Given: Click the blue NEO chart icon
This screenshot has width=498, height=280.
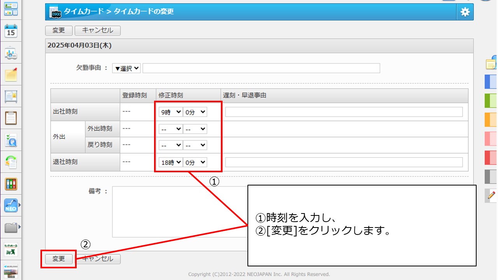Looking at the screenshot, I should point(11,205).
